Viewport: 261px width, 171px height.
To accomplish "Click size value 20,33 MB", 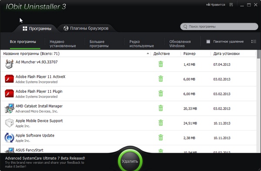I will [x=190, y=108].
